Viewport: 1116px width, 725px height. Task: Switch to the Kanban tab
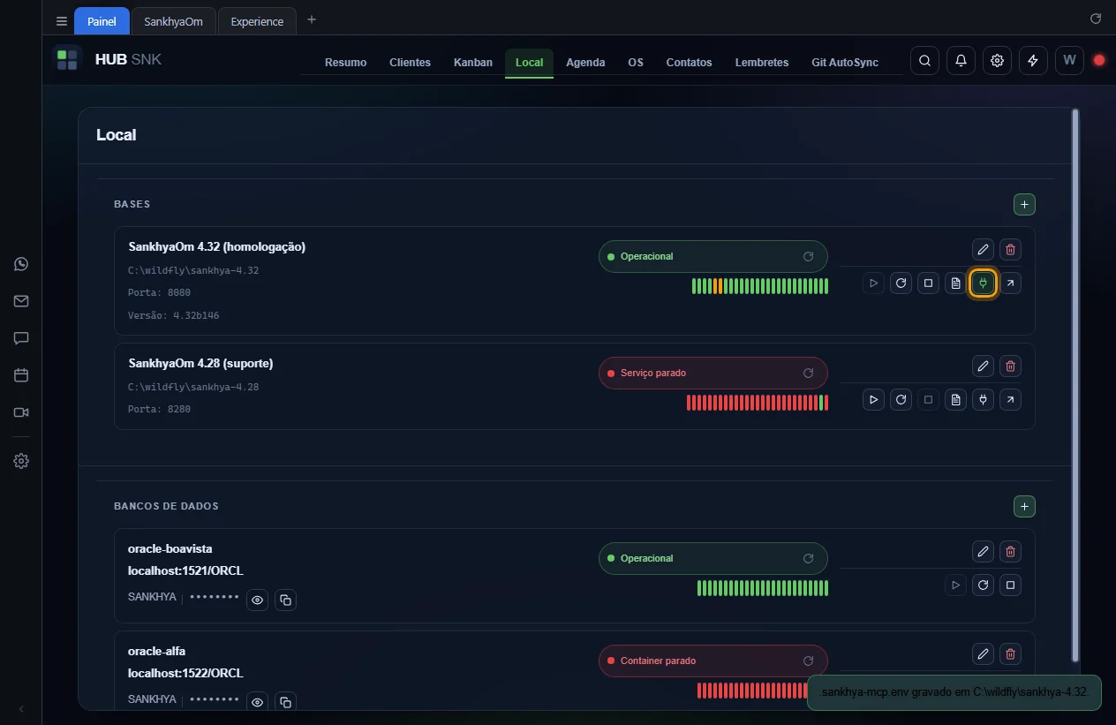(473, 63)
